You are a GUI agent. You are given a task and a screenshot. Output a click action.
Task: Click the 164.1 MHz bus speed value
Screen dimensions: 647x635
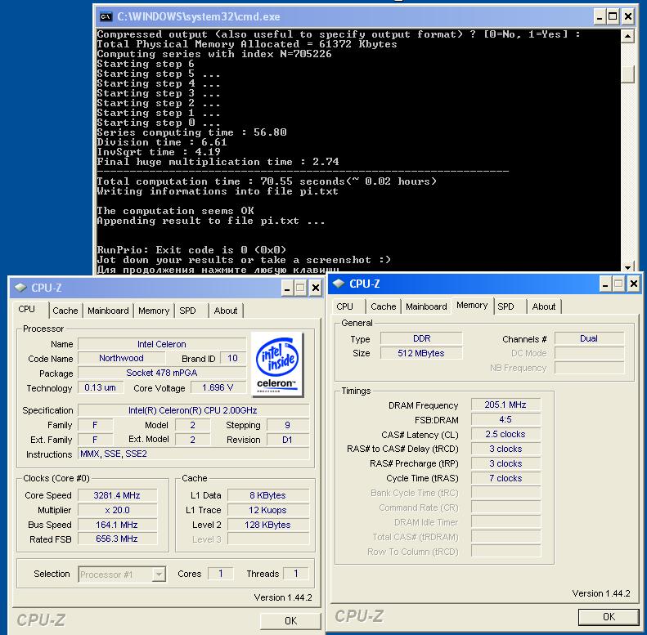pyautogui.click(x=117, y=525)
